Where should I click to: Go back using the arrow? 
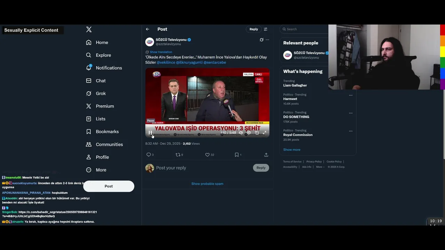(x=147, y=29)
